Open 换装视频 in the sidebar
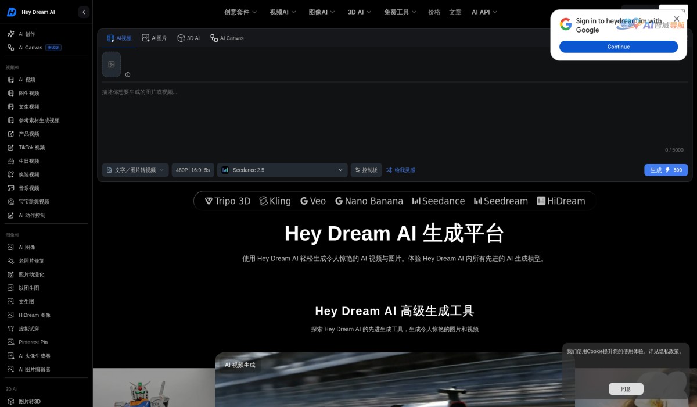The image size is (697, 407). pyautogui.click(x=46, y=174)
